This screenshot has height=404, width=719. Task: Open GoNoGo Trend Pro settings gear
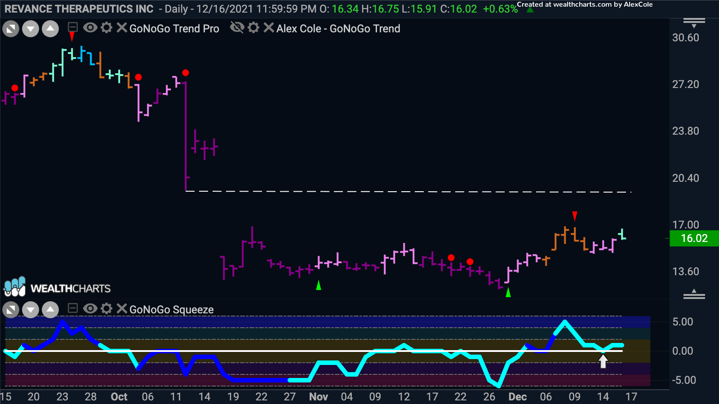coord(107,28)
